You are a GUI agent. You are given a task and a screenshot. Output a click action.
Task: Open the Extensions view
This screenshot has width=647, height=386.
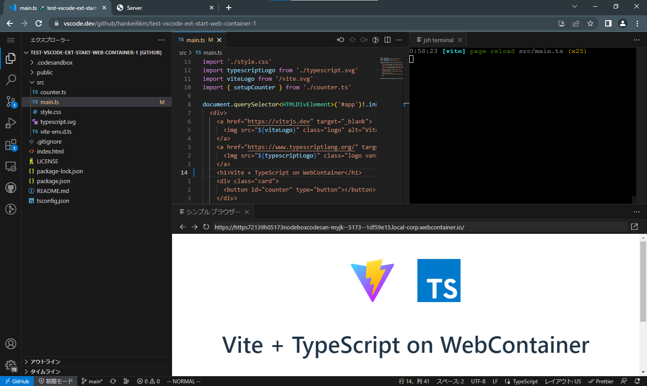11,145
